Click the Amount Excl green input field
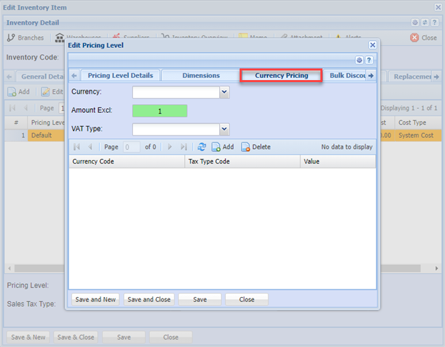Viewport: 445px width, 347px height. coord(160,111)
